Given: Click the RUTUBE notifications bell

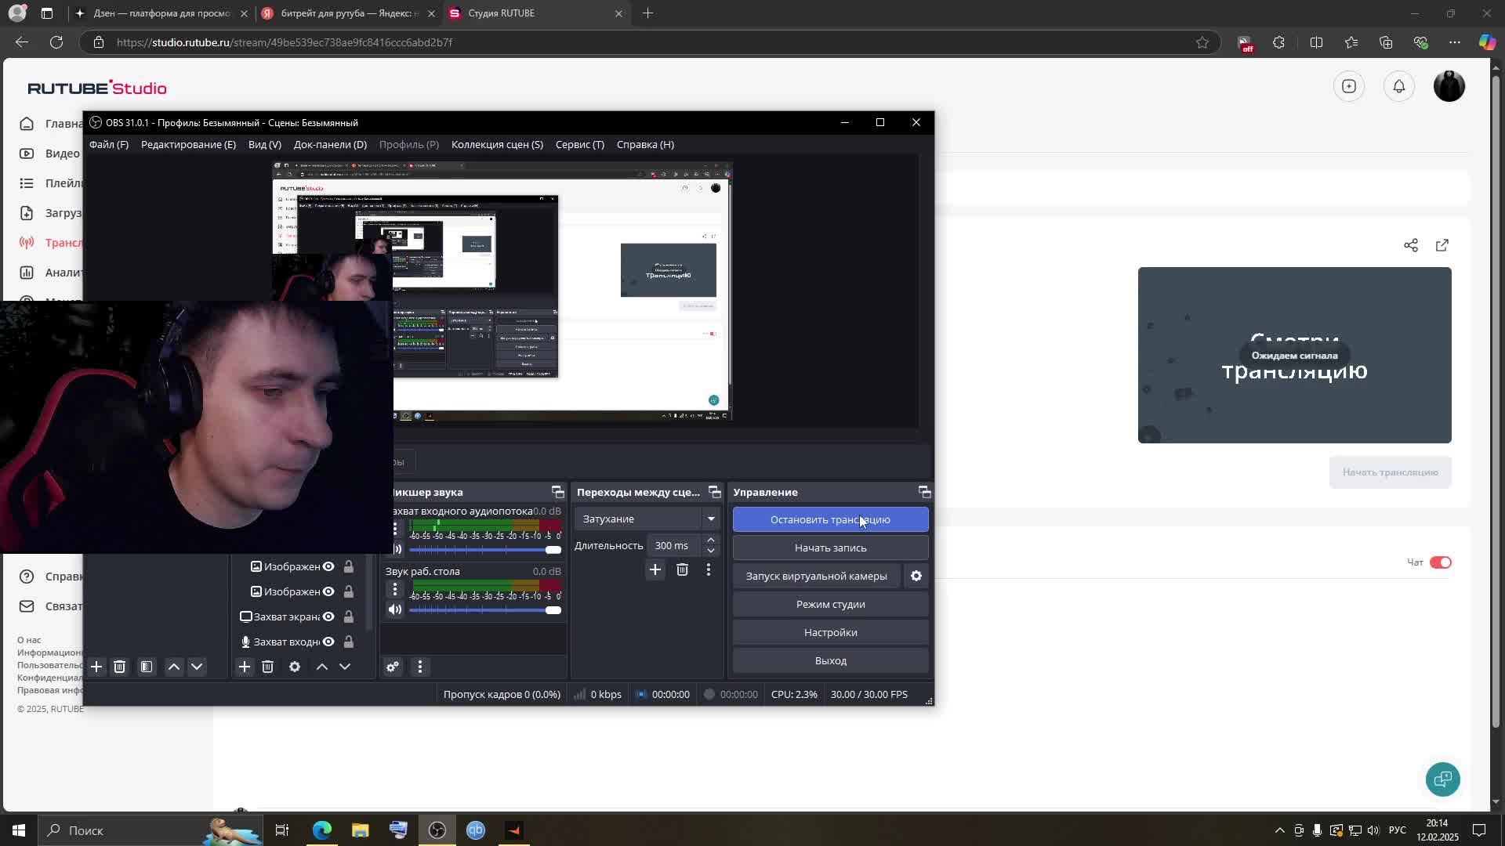Looking at the screenshot, I should (1398, 86).
